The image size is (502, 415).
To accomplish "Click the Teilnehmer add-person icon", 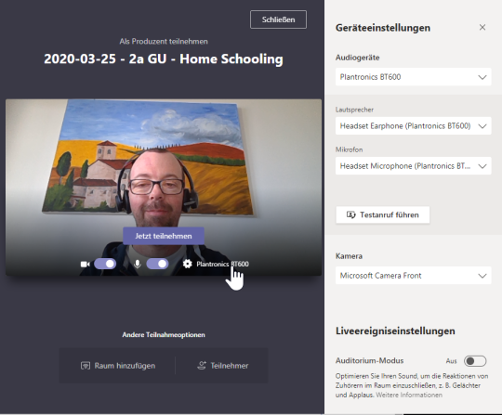I will pos(202,366).
